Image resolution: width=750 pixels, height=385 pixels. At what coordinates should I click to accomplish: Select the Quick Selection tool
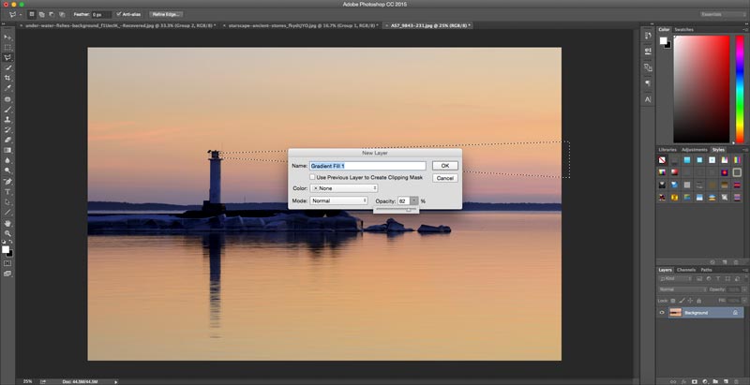pyautogui.click(x=7, y=67)
